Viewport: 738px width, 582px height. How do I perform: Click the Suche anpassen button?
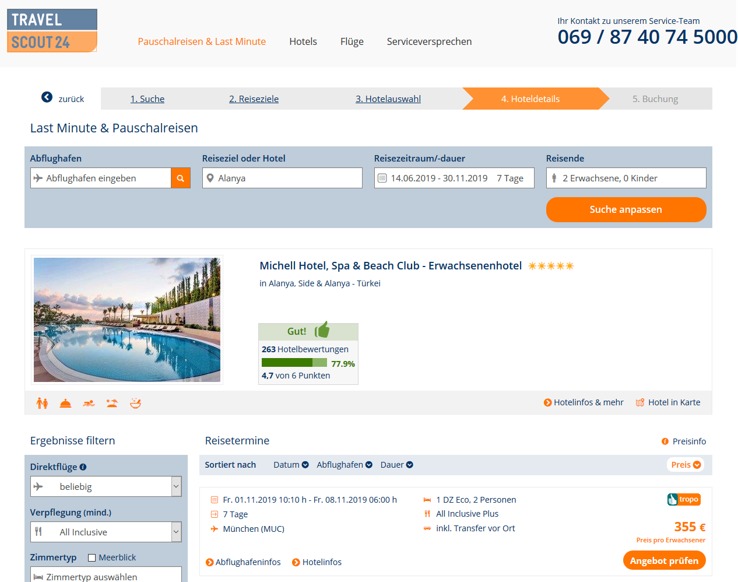(x=626, y=209)
